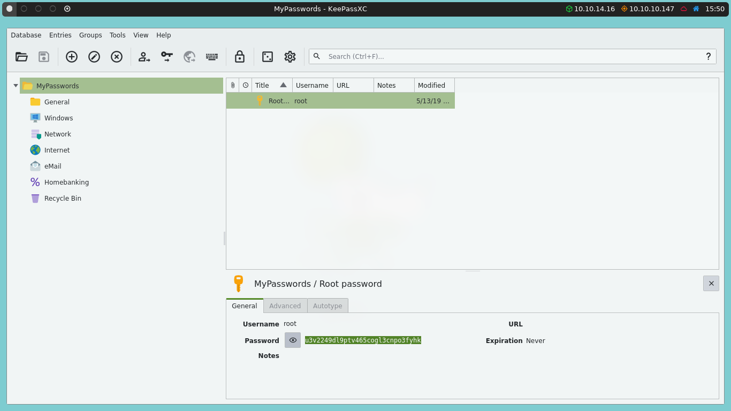731x411 pixels.
Task: Select the Homebanking group label
Action: point(66,182)
